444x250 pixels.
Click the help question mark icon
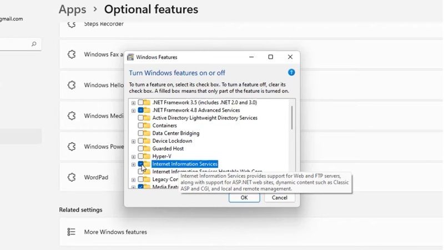(x=291, y=73)
